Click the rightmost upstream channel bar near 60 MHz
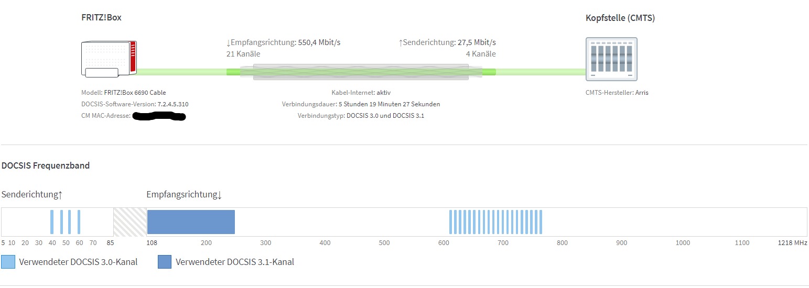 pos(79,221)
